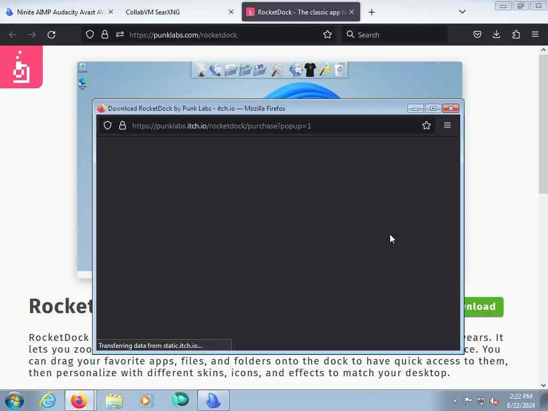The width and height of the screenshot is (548, 411).
Task: Open Windows Explorer from taskbar
Action: [114, 400]
